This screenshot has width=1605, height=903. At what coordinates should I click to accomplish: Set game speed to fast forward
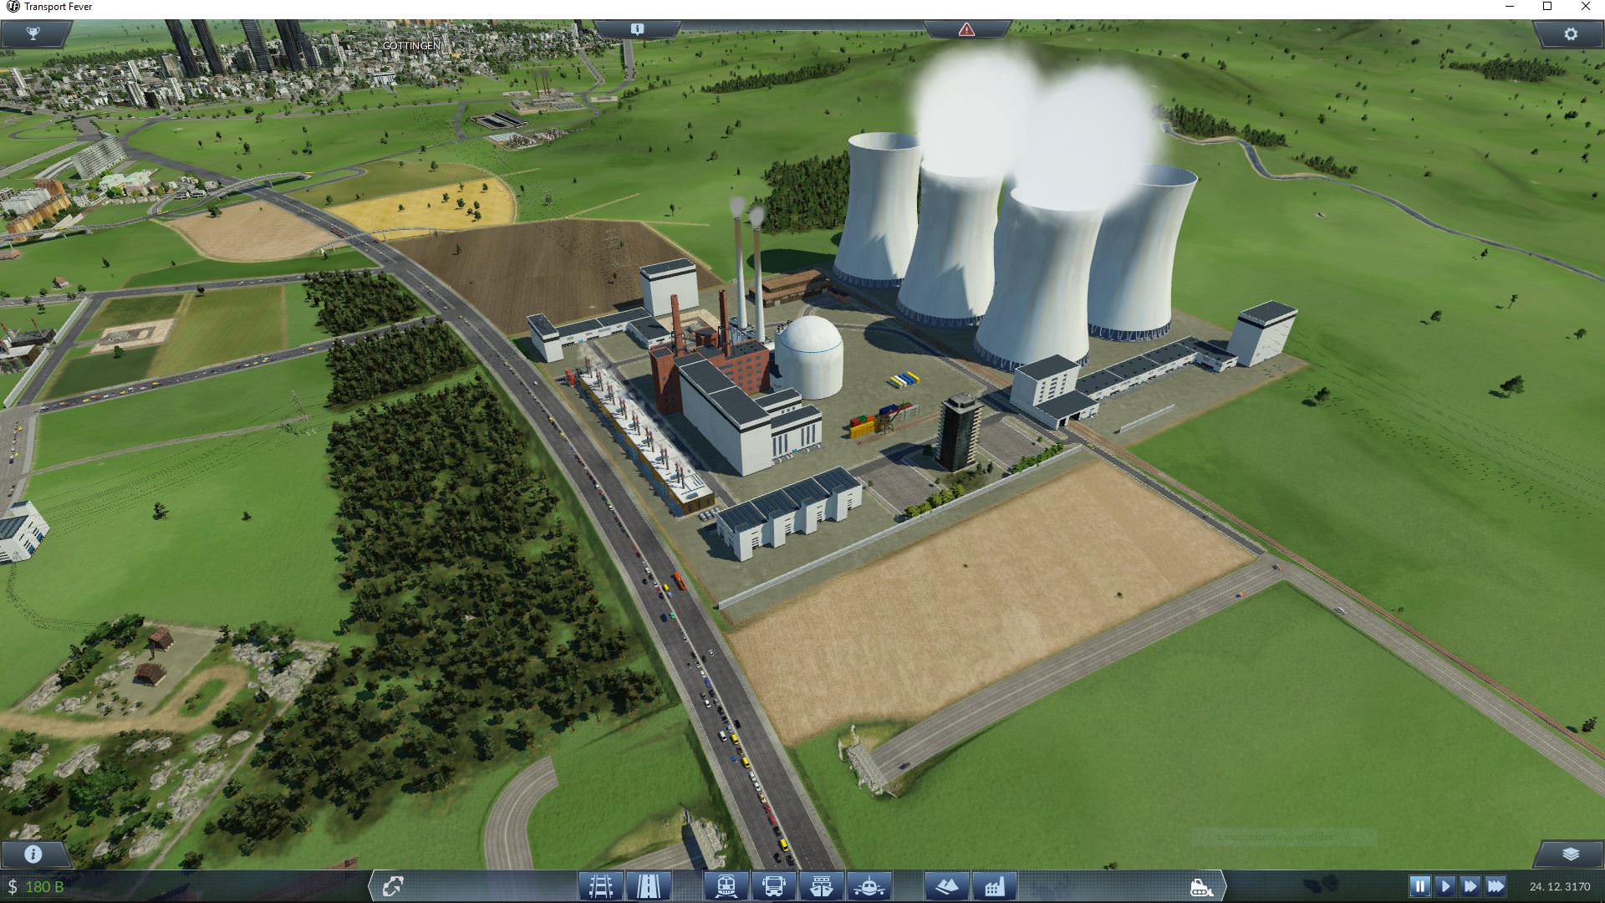[1470, 885]
